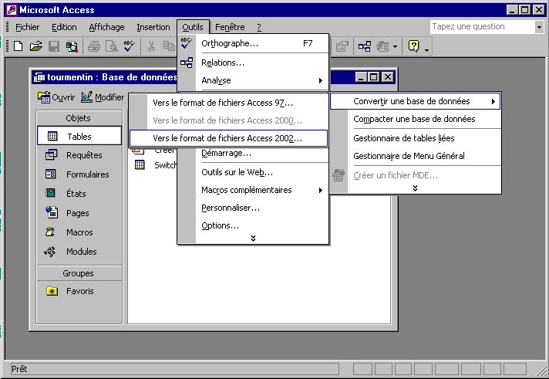Select Gestionnaire de Menu Général
Screen dimensions: 549x379
pos(416,156)
